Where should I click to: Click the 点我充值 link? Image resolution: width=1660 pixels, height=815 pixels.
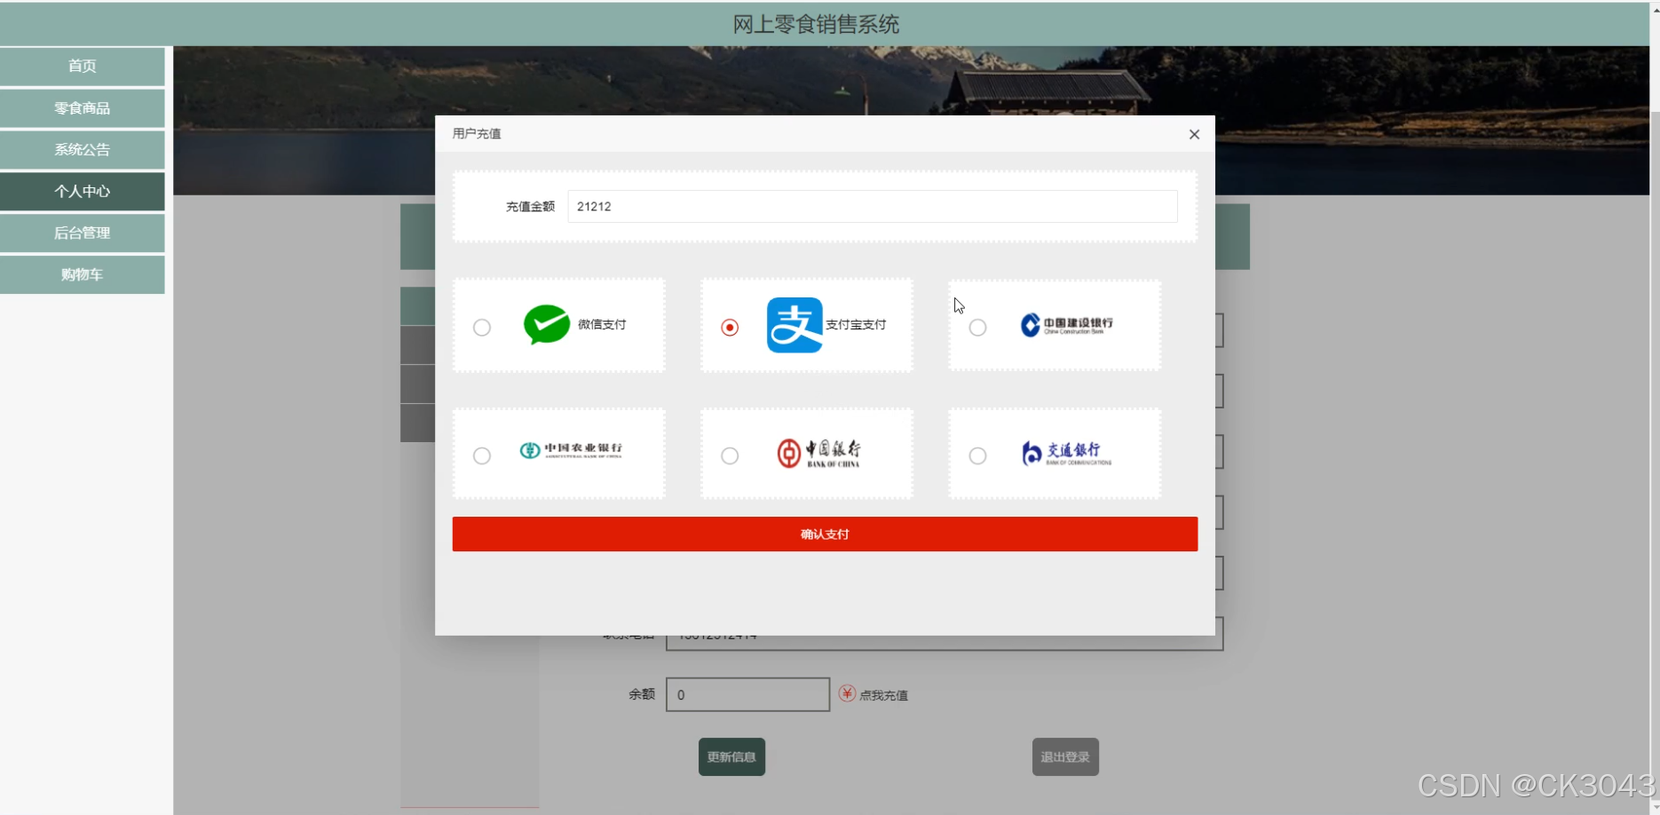883,695
